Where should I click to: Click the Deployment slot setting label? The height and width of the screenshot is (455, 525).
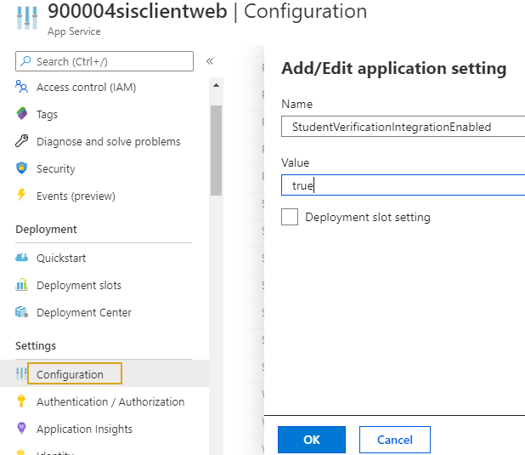coord(368,217)
